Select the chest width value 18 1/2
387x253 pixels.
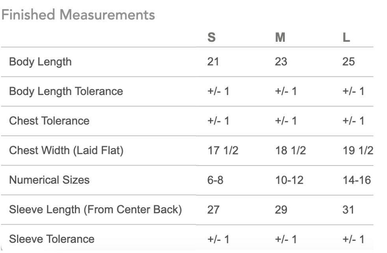290,150
